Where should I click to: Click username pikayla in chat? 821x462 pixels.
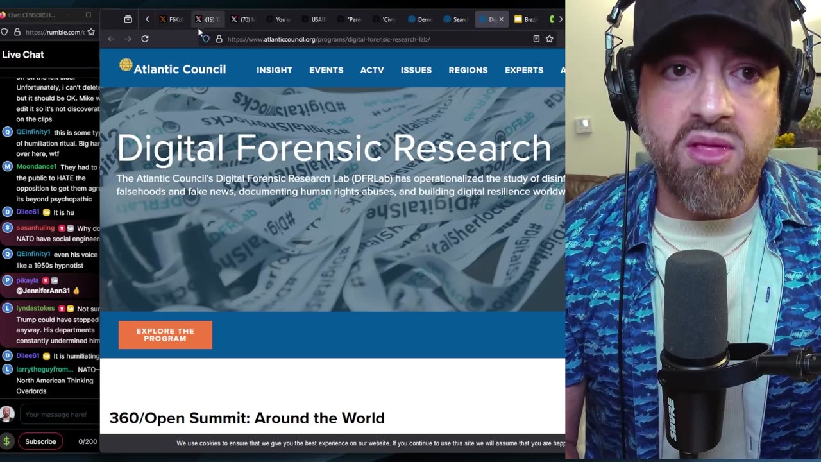[28, 280]
